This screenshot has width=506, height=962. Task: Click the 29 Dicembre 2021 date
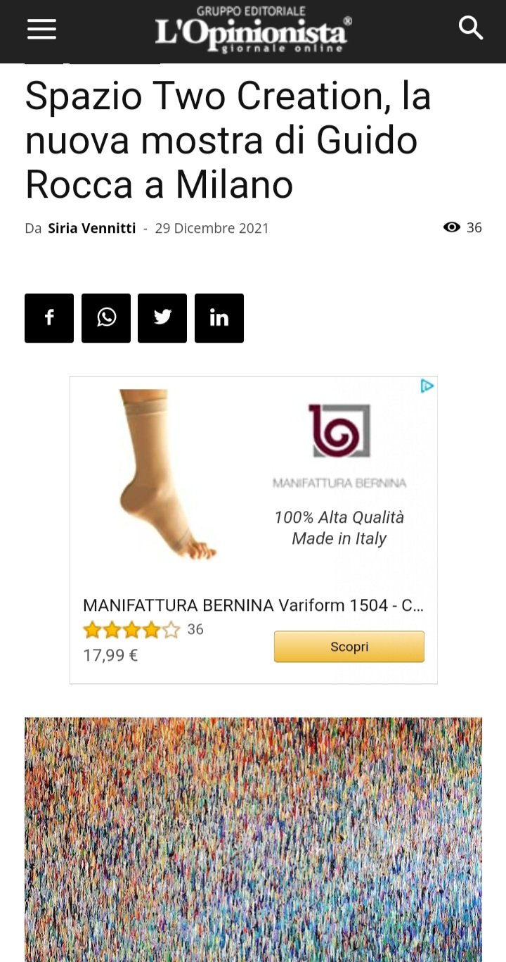click(x=212, y=228)
